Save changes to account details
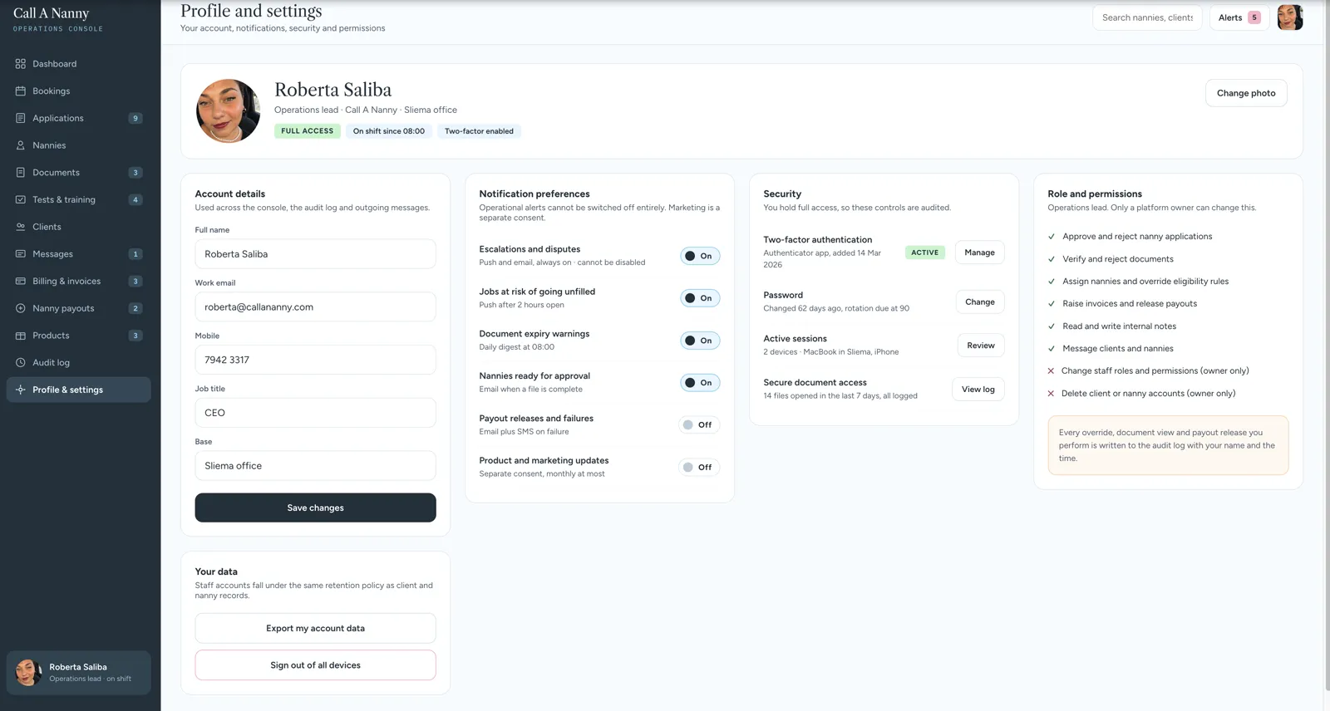Screen dimensions: 1330x711 [315, 508]
